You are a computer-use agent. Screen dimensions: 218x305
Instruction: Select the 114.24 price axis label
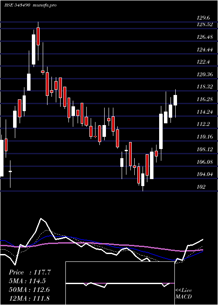pyautogui.click(x=205, y=112)
